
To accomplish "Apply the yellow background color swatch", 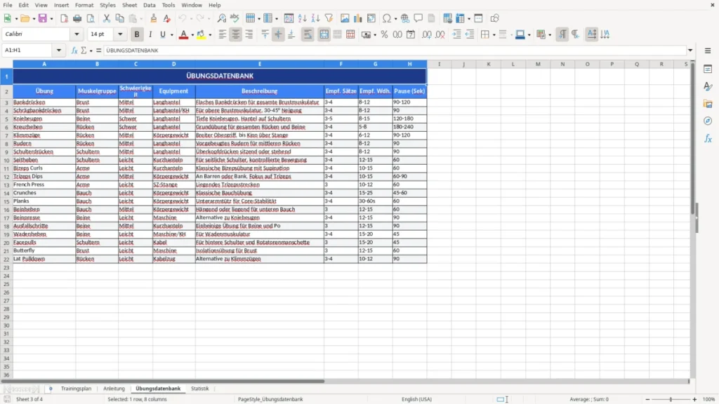I will coord(201,34).
